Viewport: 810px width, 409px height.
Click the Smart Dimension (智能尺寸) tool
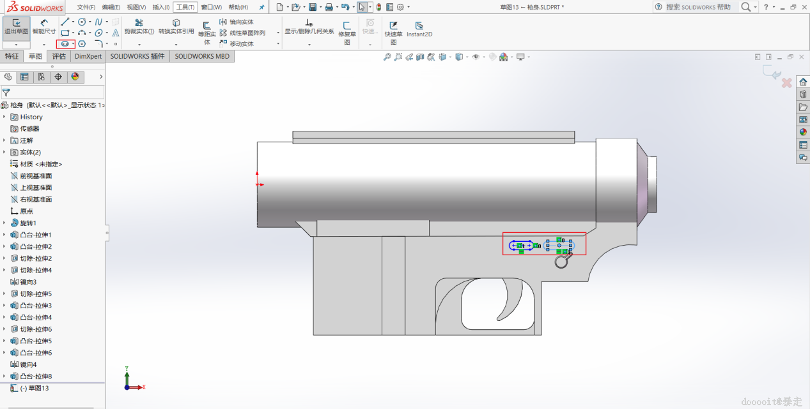tap(44, 27)
